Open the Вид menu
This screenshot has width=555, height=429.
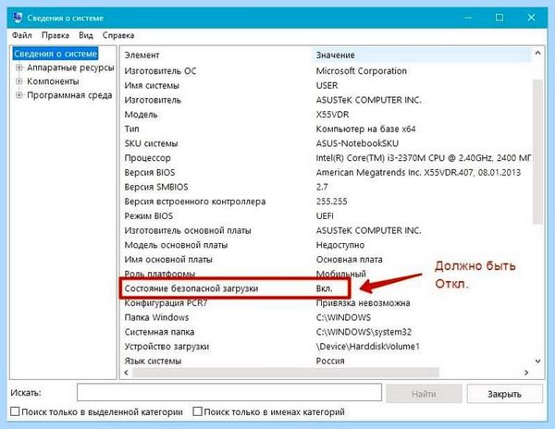[x=86, y=35]
